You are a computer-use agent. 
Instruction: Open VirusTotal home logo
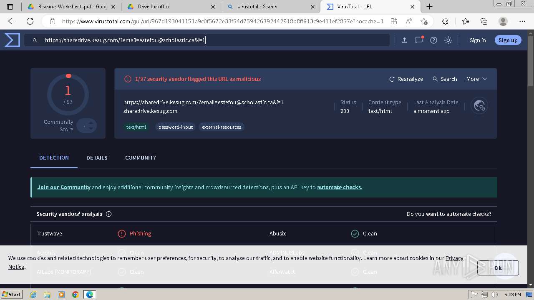click(x=12, y=40)
